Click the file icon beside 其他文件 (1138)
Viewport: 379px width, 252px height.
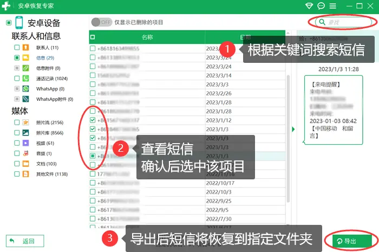(x=25, y=174)
